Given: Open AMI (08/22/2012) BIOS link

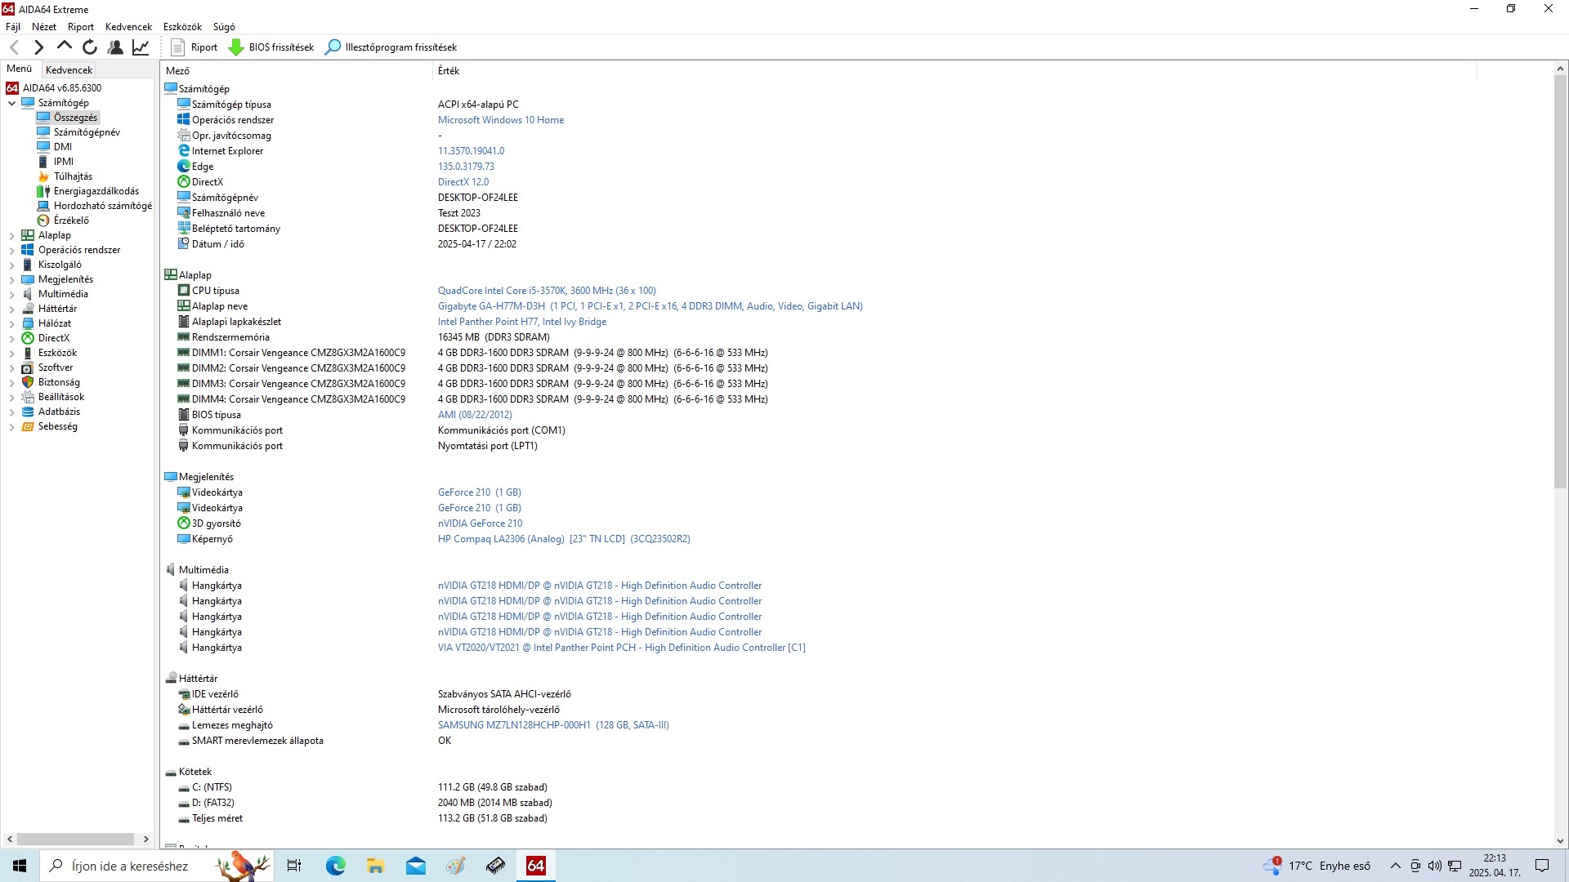Looking at the screenshot, I should [475, 415].
